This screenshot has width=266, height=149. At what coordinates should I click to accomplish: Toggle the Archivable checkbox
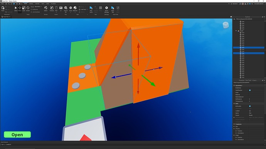[250, 106]
